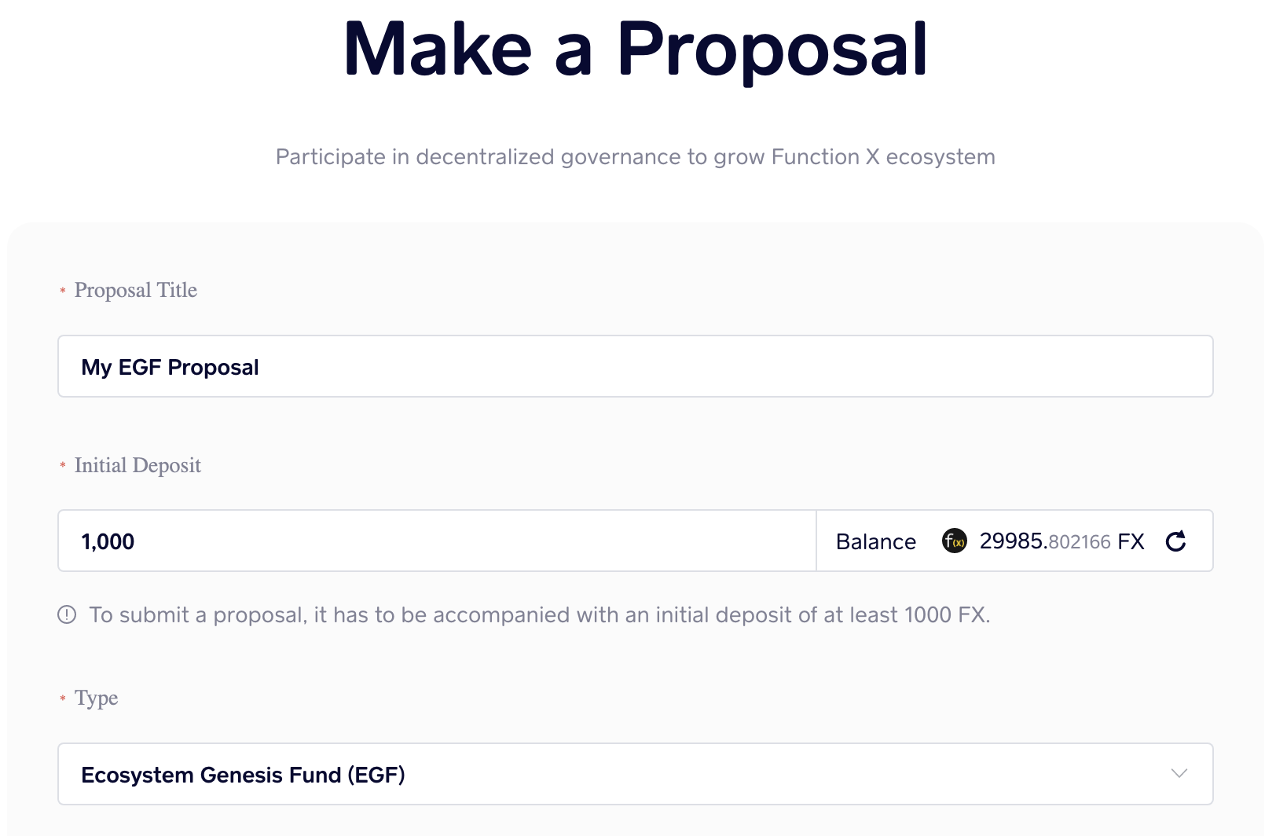The width and height of the screenshot is (1276, 836).
Task: Click the minimum 1000 FX deposit note
Action: 539,614
